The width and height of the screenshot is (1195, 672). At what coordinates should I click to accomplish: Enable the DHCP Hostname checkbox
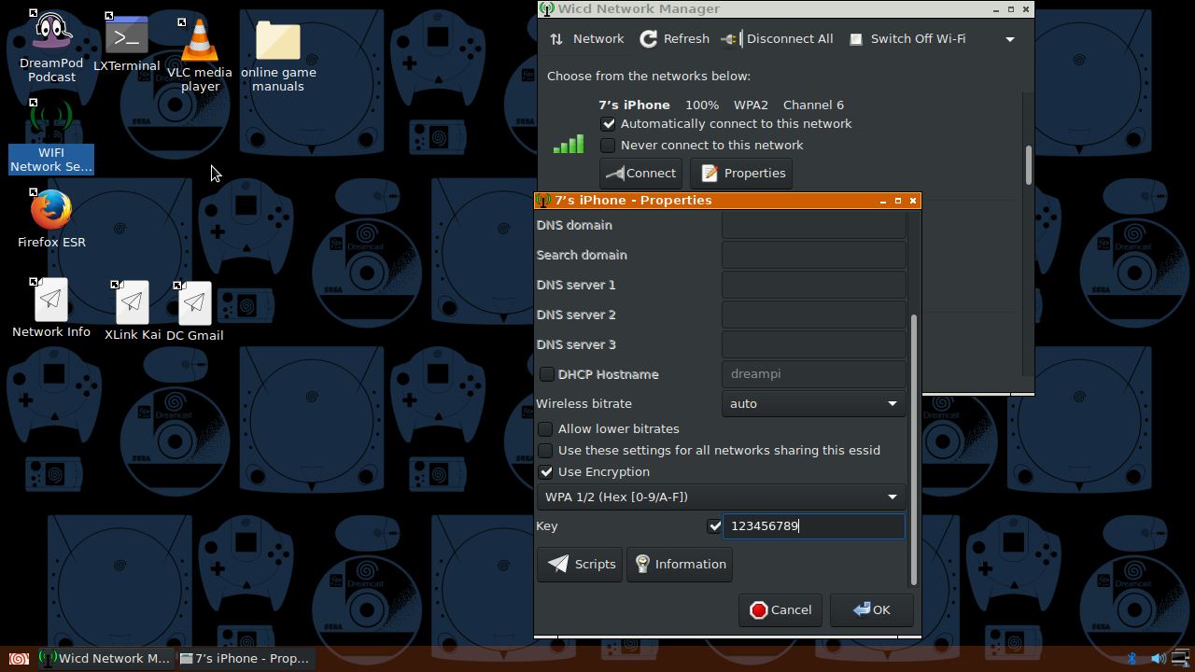click(x=547, y=374)
